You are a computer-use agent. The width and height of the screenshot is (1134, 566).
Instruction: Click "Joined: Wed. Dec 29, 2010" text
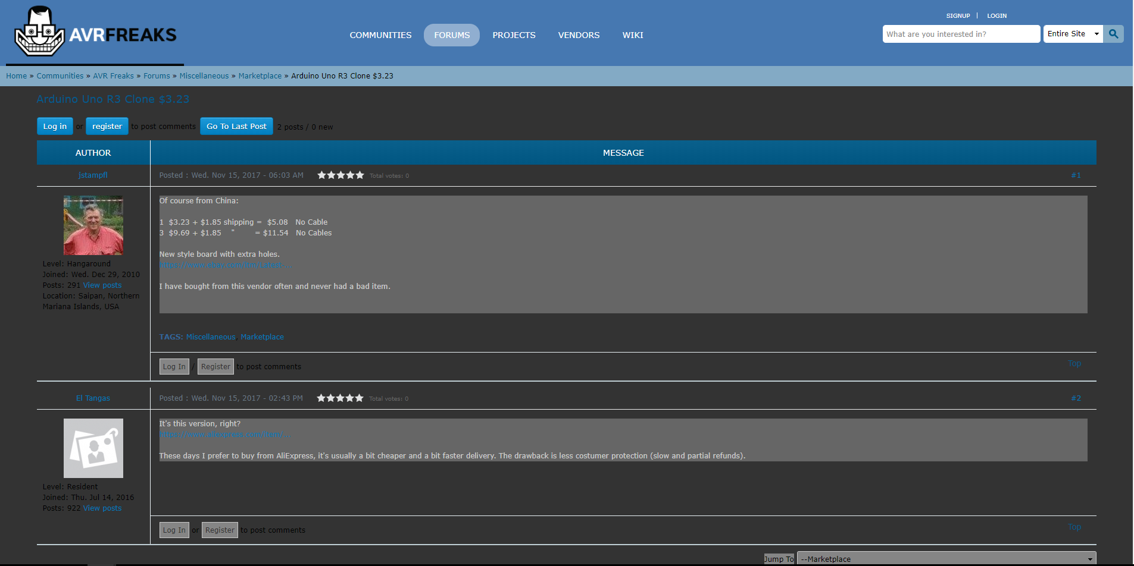tap(91, 275)
